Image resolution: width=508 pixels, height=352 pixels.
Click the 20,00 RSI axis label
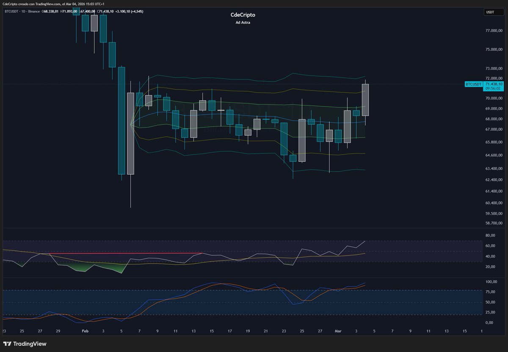click(x=490, y=267)
